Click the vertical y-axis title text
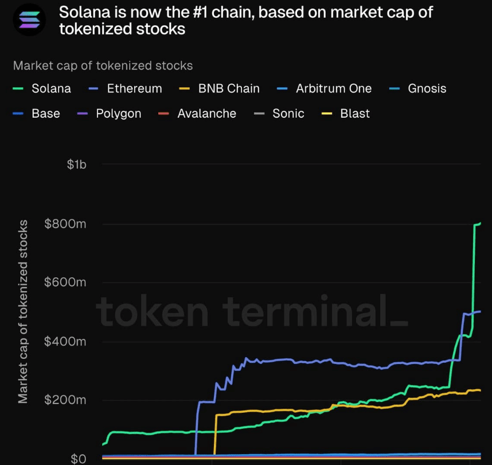Screen dimensions: 492x465 (x=24, y=311)
